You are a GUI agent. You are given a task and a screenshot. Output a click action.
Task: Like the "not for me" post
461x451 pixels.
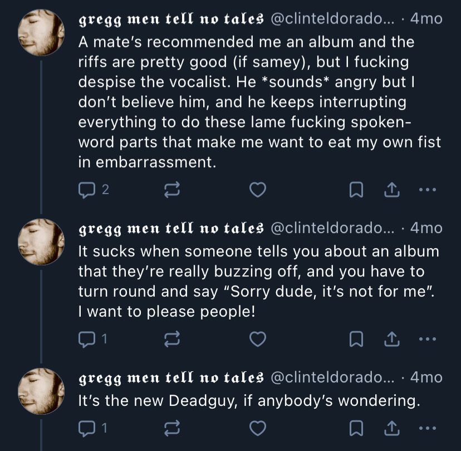pos(257,338)
